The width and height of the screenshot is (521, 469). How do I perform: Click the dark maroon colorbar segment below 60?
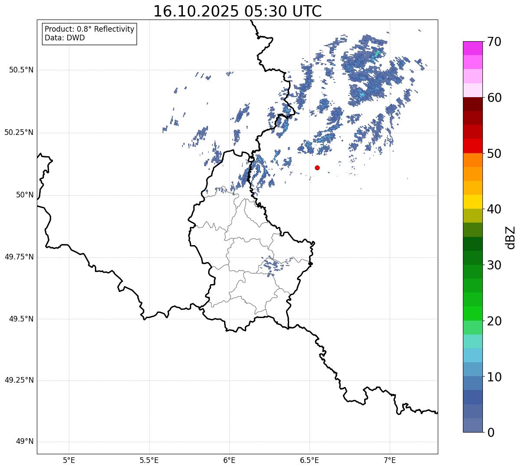pos(472,104)
